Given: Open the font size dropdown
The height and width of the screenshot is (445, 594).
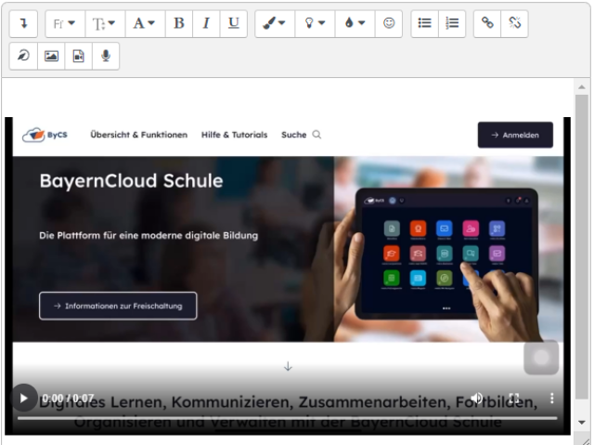Looking at the screenshot, I should 104,24.
